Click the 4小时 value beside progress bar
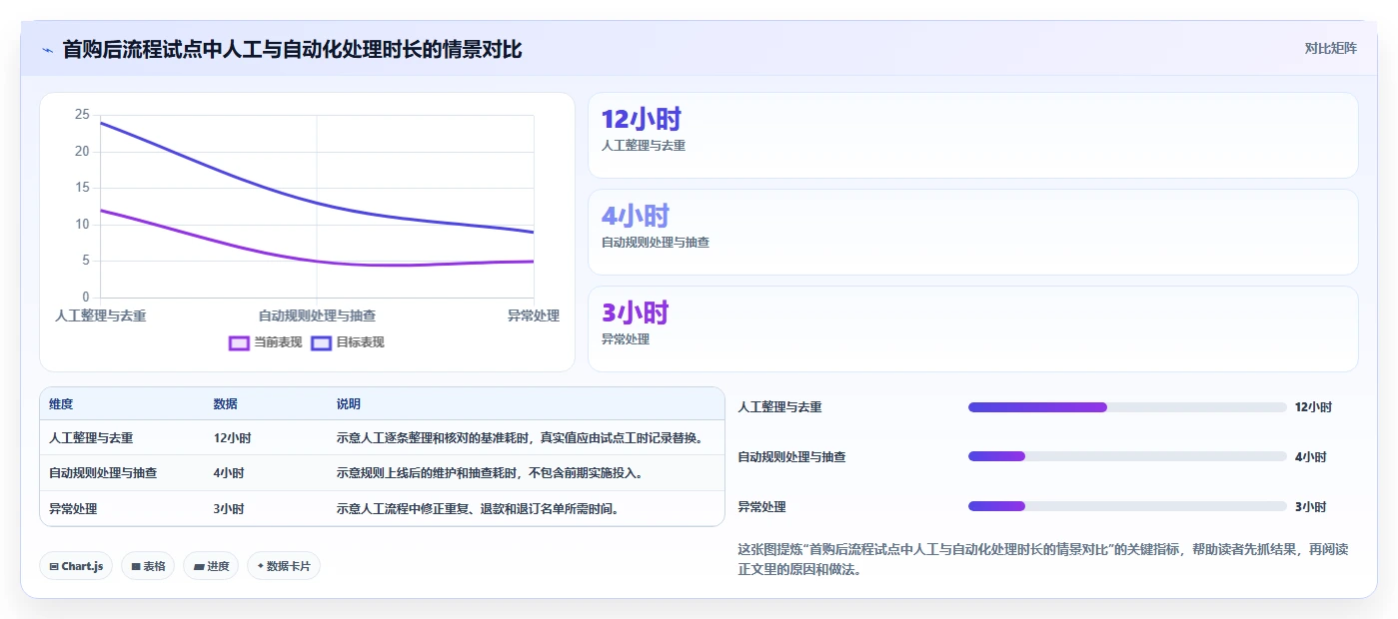 click(1310, 457)
